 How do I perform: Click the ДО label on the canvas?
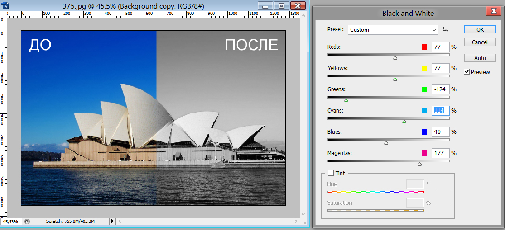40,45
